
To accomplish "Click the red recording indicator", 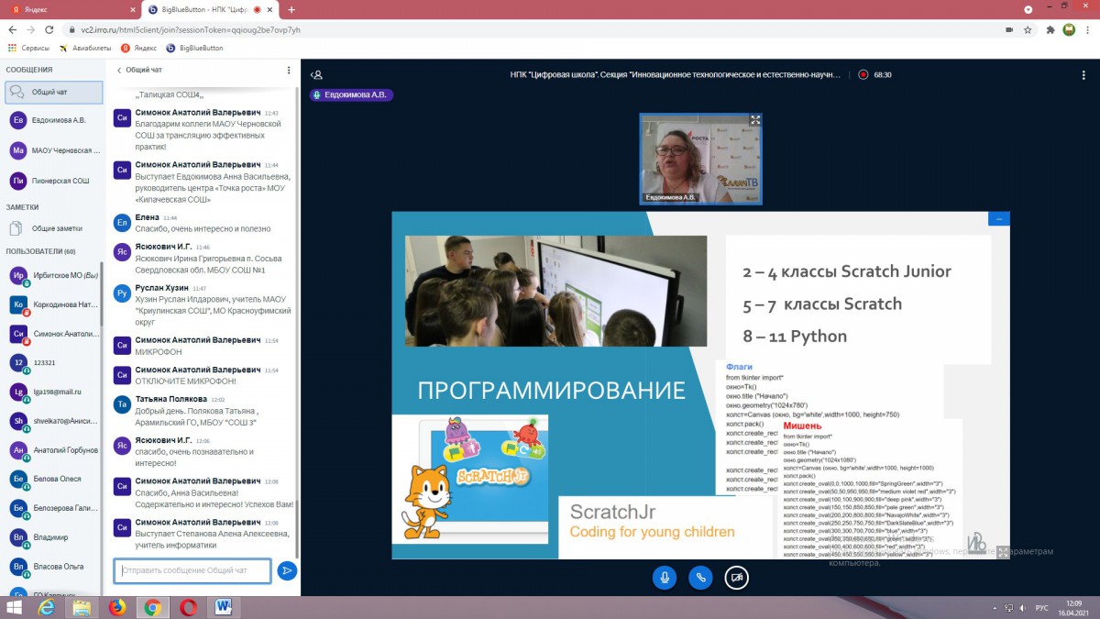I will point(863,75).
